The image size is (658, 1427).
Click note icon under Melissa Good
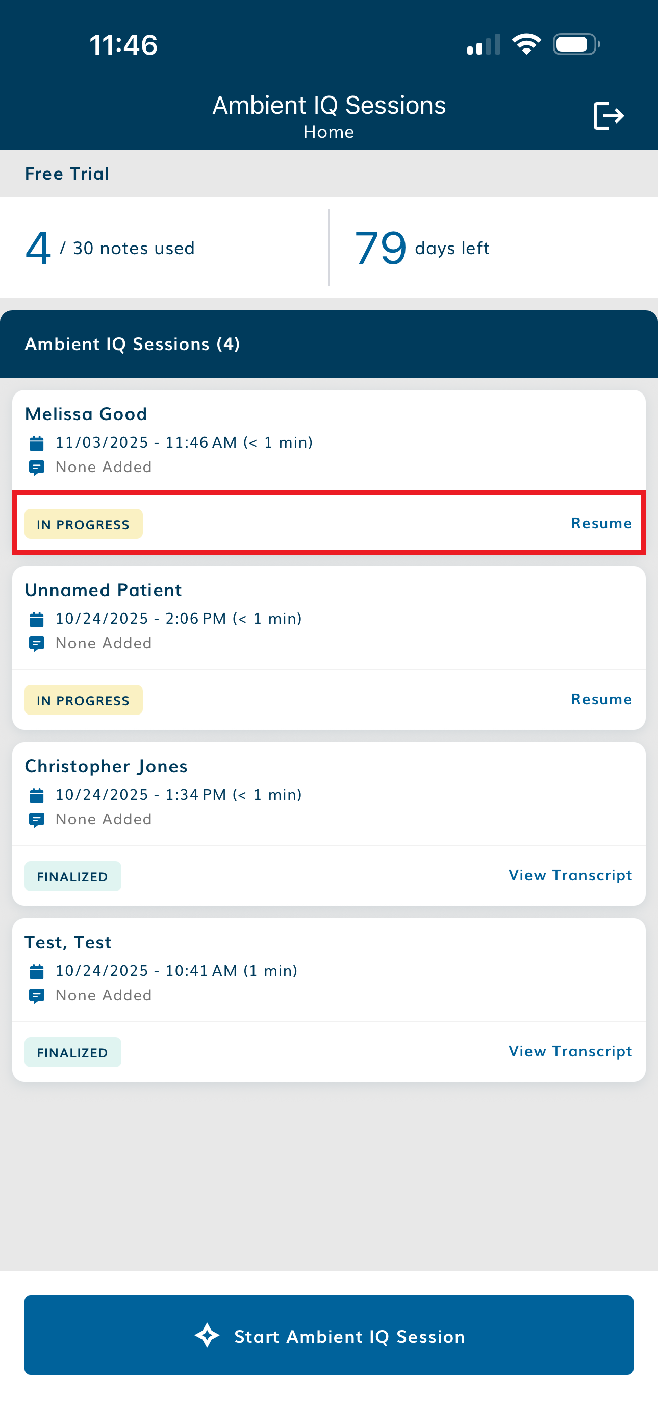point(37,468)
